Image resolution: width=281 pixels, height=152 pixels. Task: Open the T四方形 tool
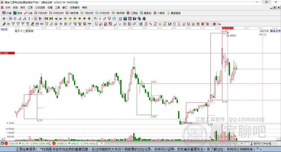point(87,13)
